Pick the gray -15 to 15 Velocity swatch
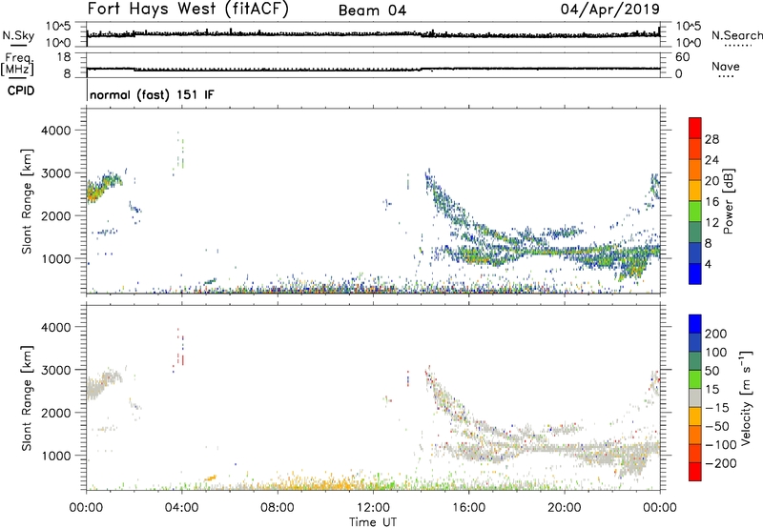The image size is (763, 528). 695,398
